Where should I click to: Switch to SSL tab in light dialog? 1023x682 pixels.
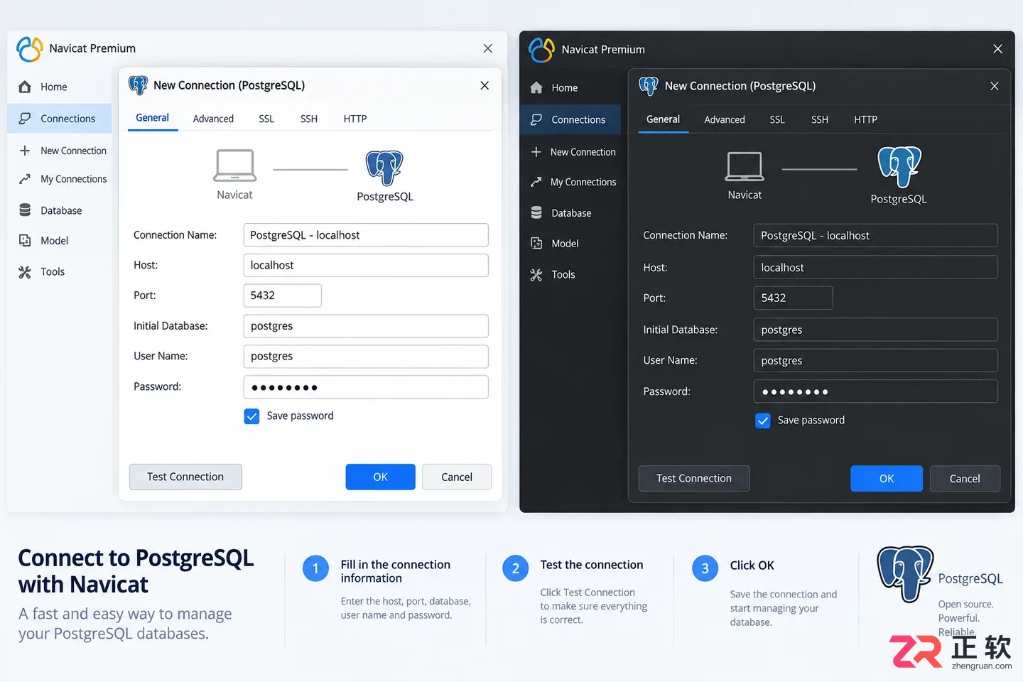(266, 119)
